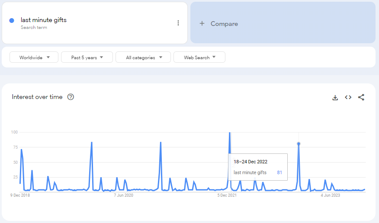The width and height of the screenshot is (379, 223).
Task: Click the Compare text to add a term
Action: 224,24
